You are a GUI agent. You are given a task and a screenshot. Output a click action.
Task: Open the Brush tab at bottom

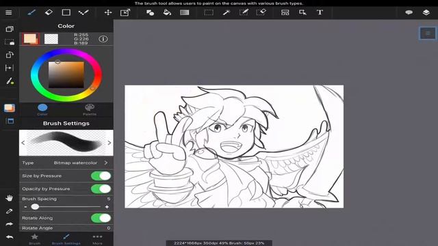[35, 239]
